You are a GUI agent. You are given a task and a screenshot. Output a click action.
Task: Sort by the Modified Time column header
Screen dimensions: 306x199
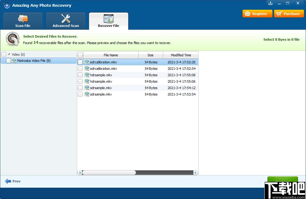click(x=181, y=55)
